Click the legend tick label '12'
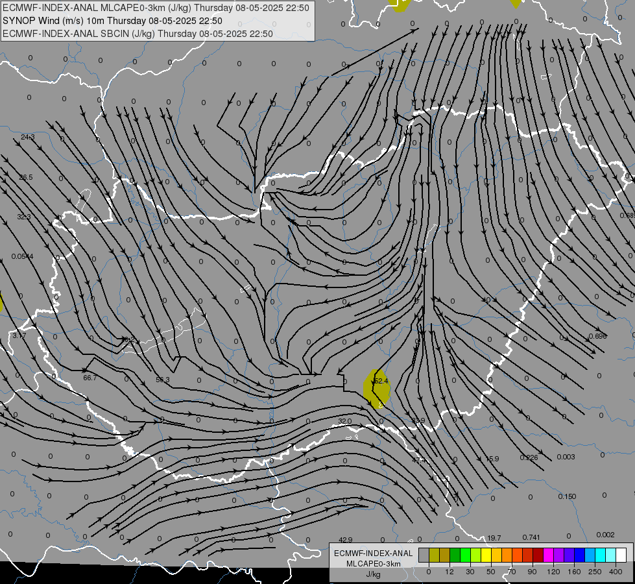635x584 pixels. click(449, 572)
